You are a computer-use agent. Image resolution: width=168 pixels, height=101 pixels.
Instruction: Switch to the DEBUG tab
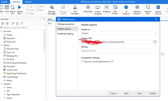pyautogui.click(x=28, y=2)
